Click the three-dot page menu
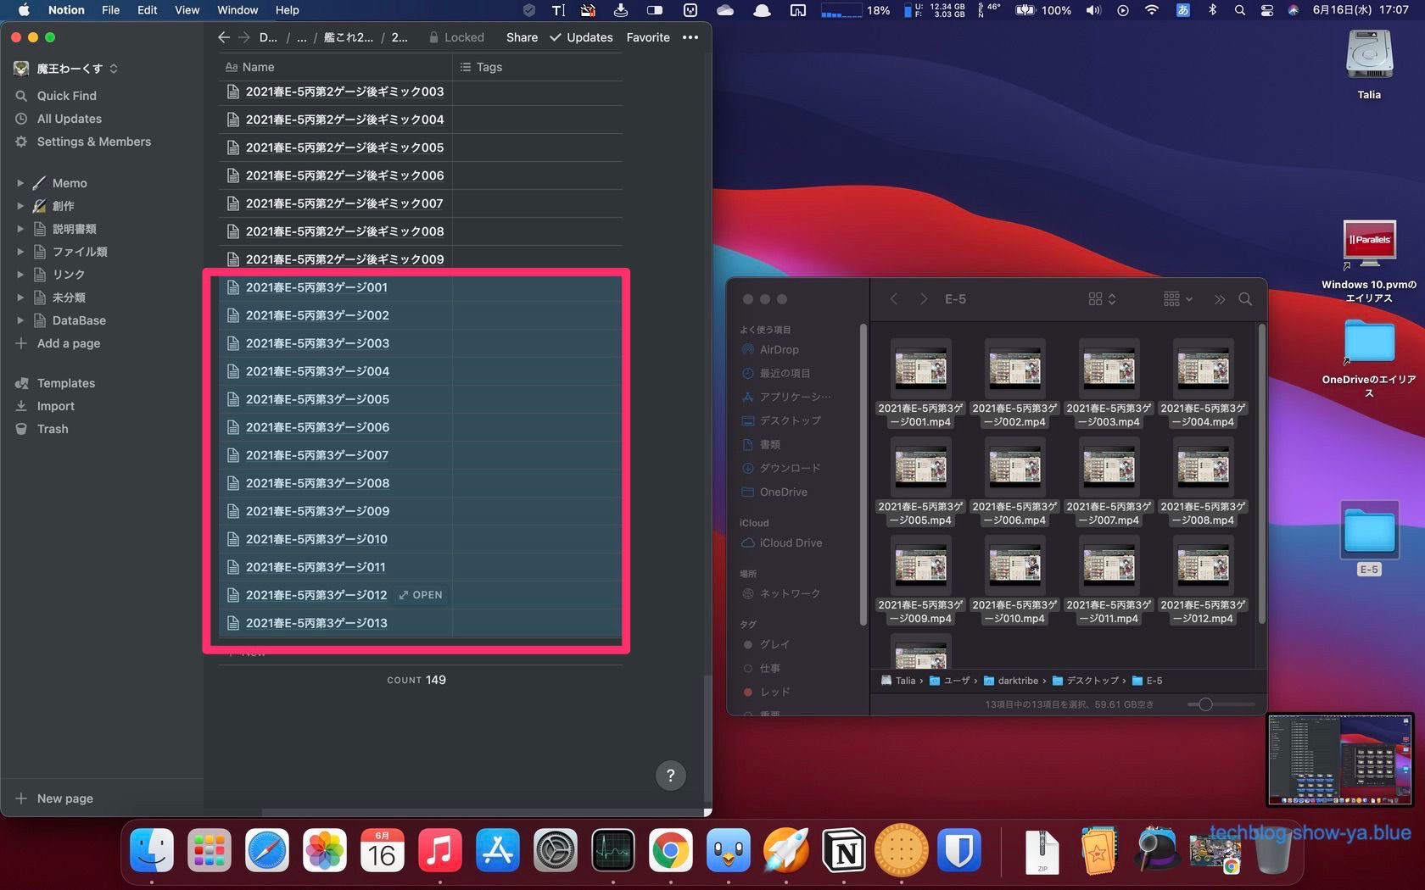This screenshot has height=890, width=1425. click(690, 37)
